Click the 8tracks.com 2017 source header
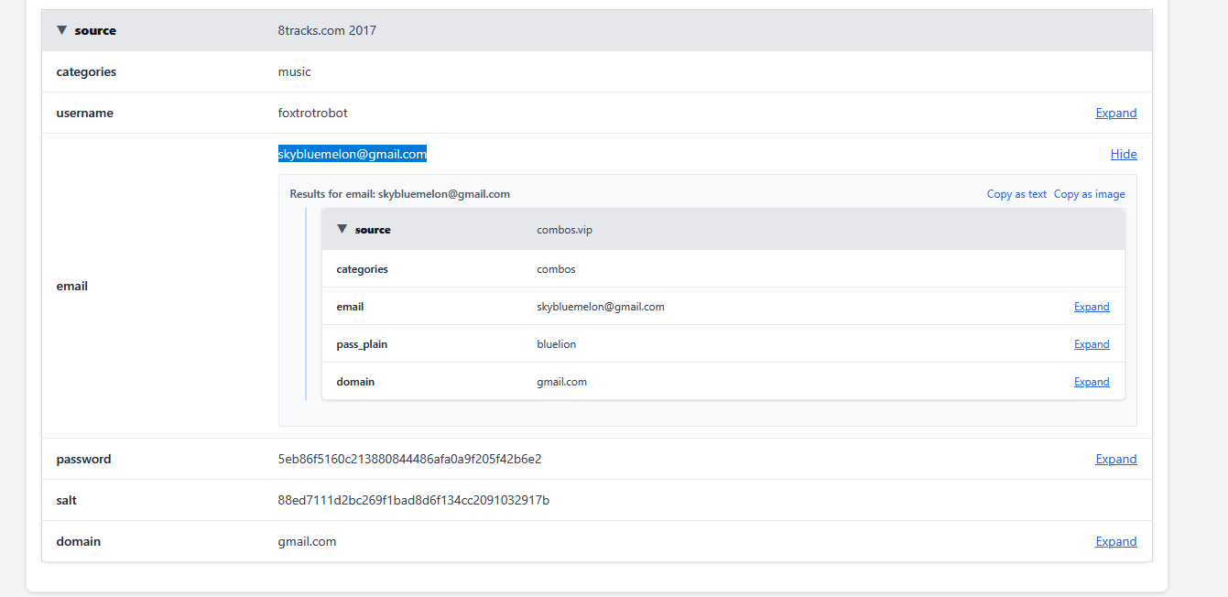The image size is (1228, 597). point(327,31)
